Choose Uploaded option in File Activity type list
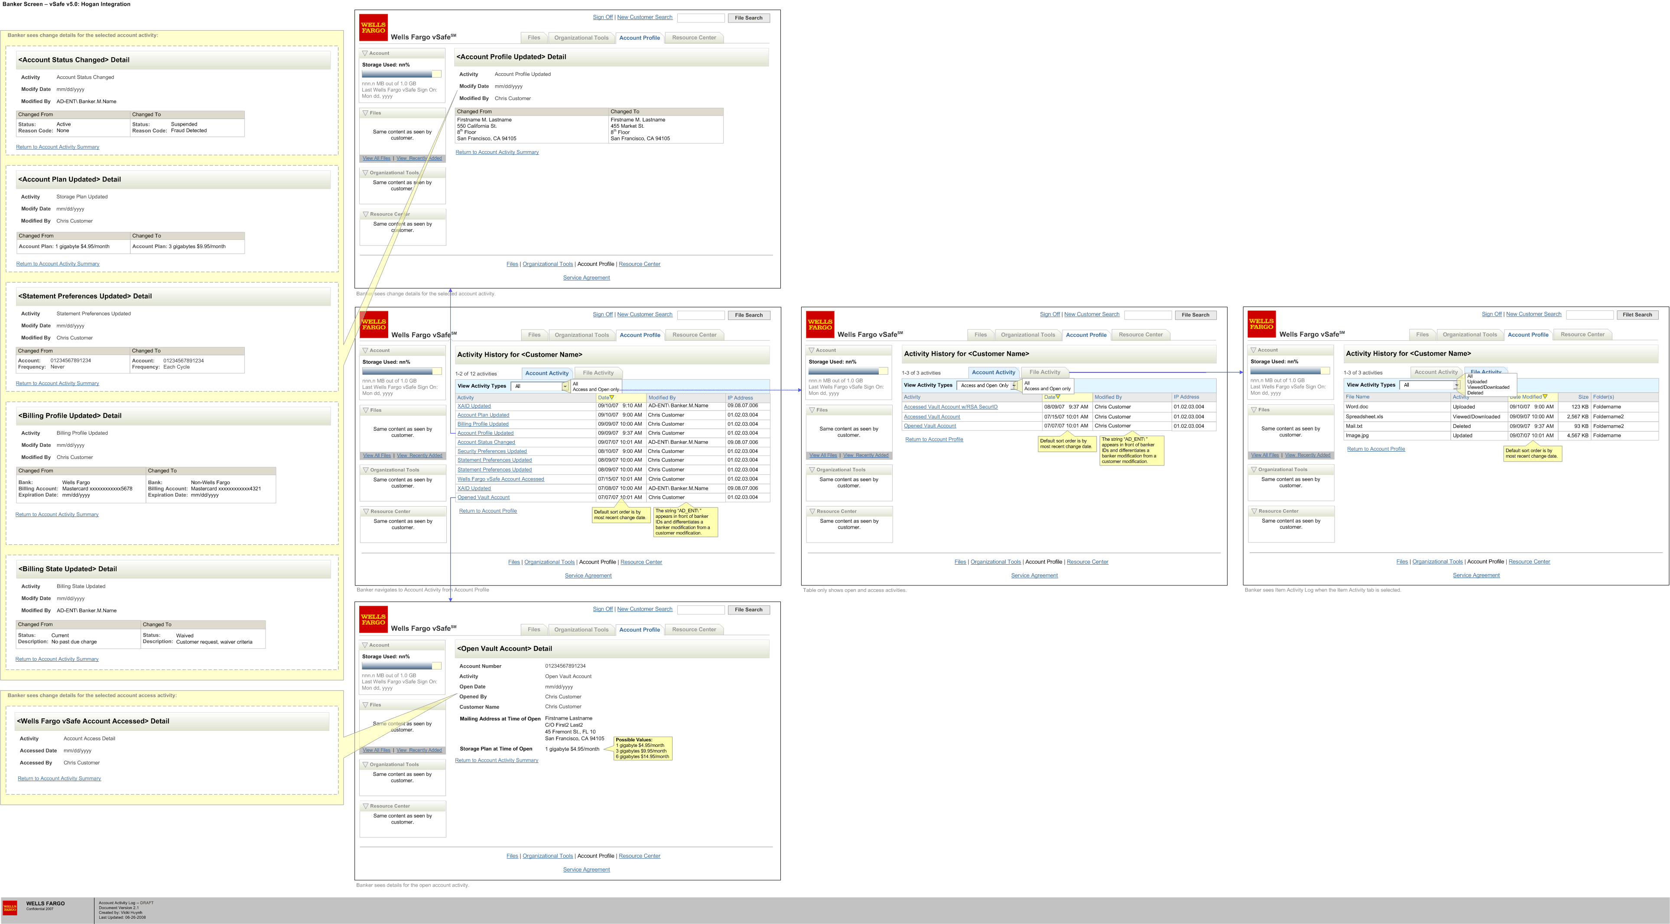Screen dimensions: 1670x924 [1478, 381]
